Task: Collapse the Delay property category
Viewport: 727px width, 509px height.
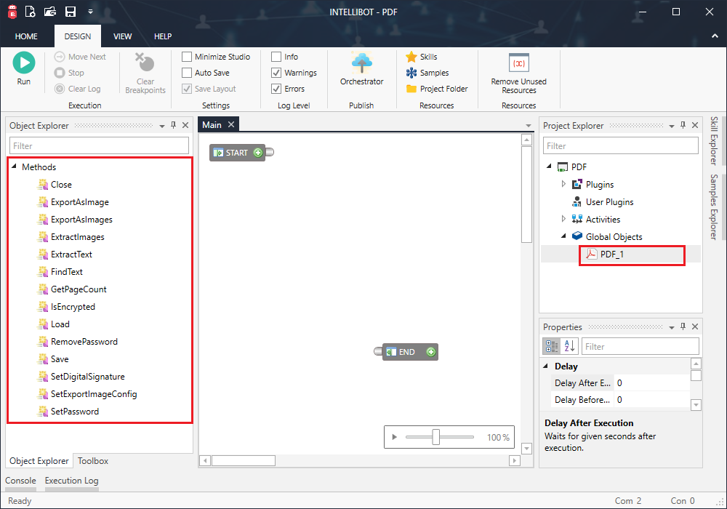Action: coord(546,366)
